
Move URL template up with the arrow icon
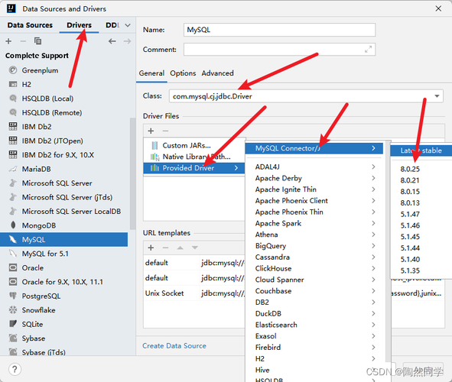coord(180,248)
